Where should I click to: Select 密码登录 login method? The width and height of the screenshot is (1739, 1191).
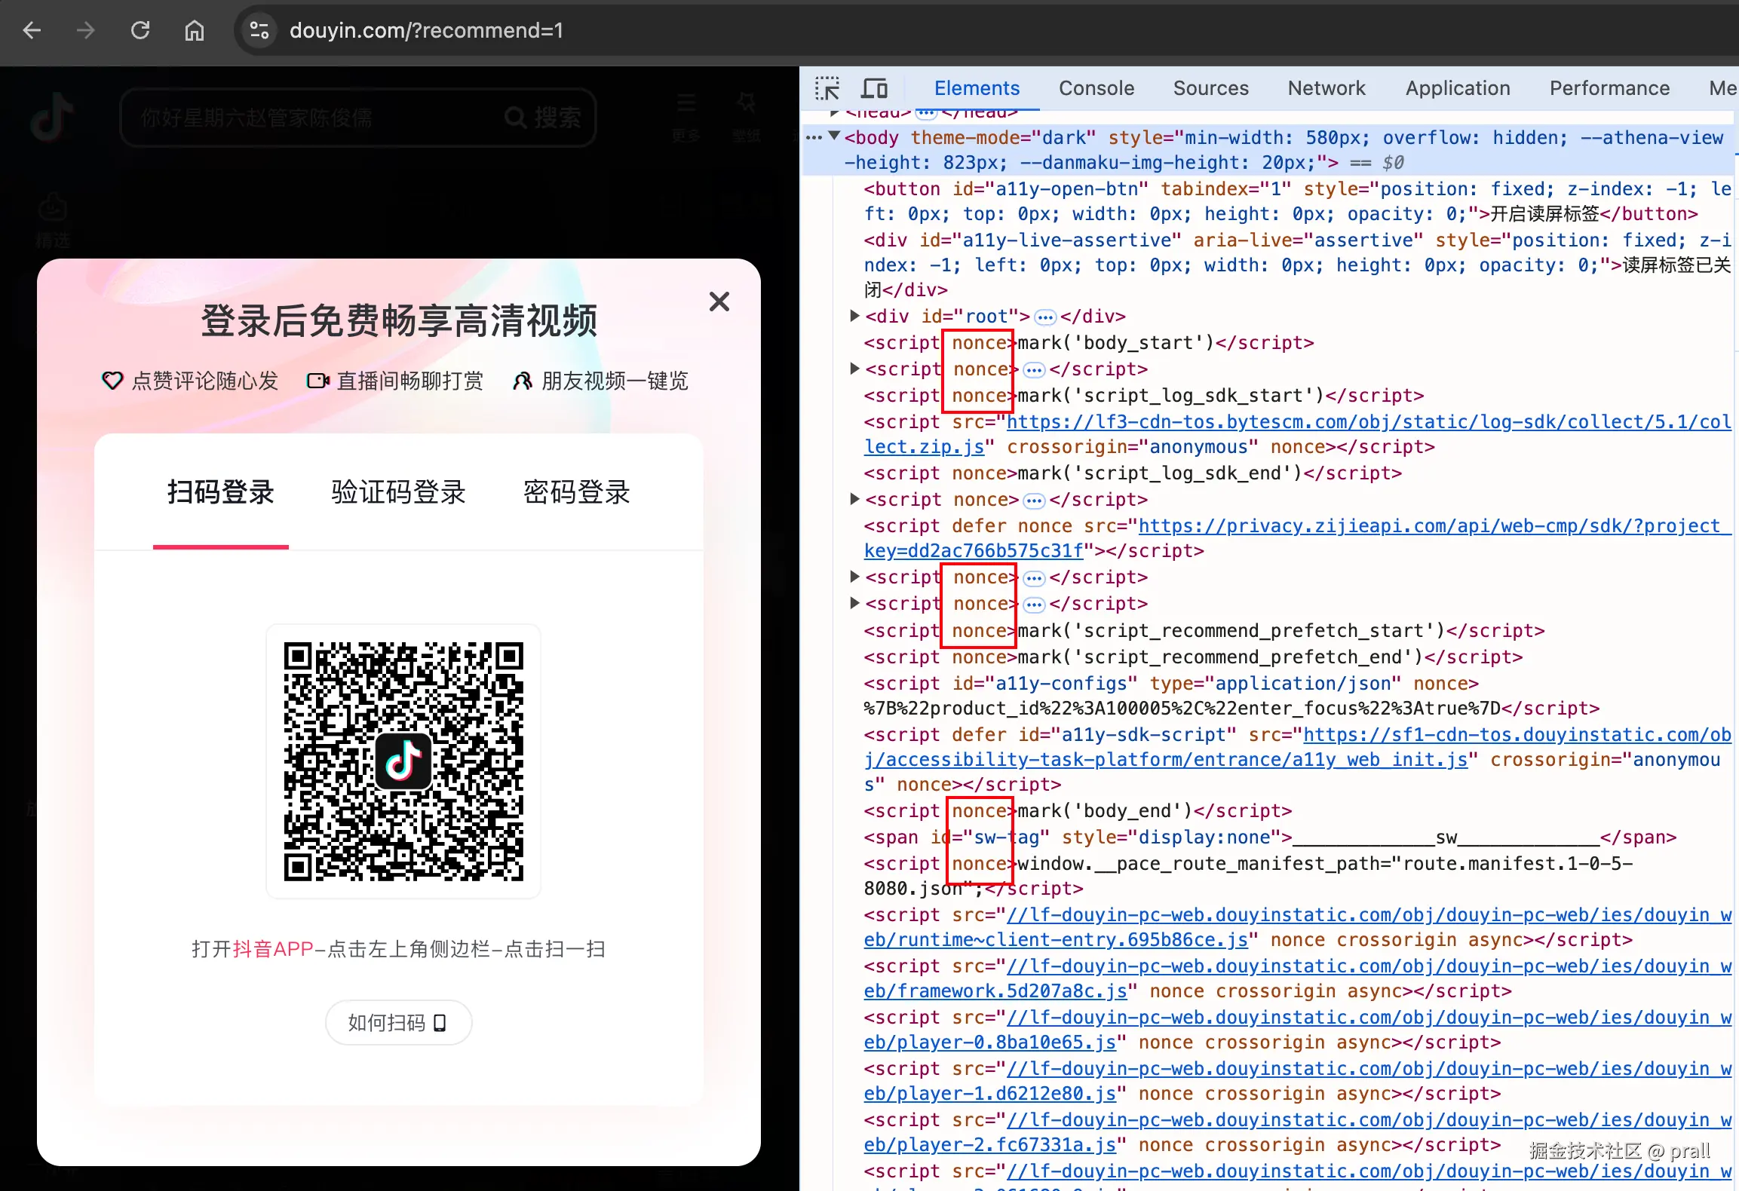point(576,492)
